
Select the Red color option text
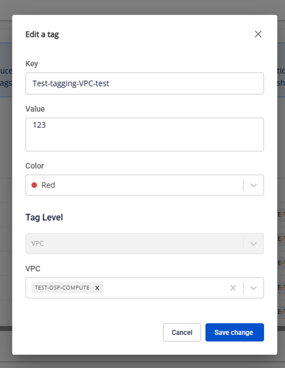48,185
